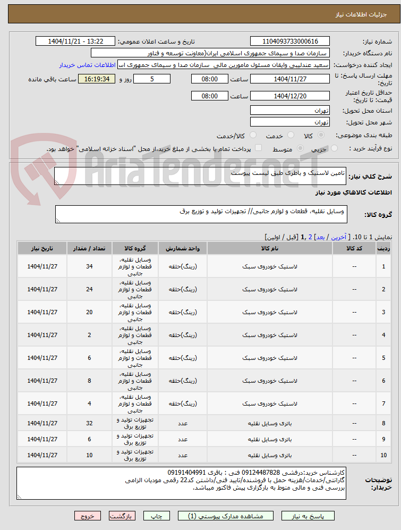Screen dimensions: 401x530
Task: Click the چاپ button
Action: coord(156,516)
